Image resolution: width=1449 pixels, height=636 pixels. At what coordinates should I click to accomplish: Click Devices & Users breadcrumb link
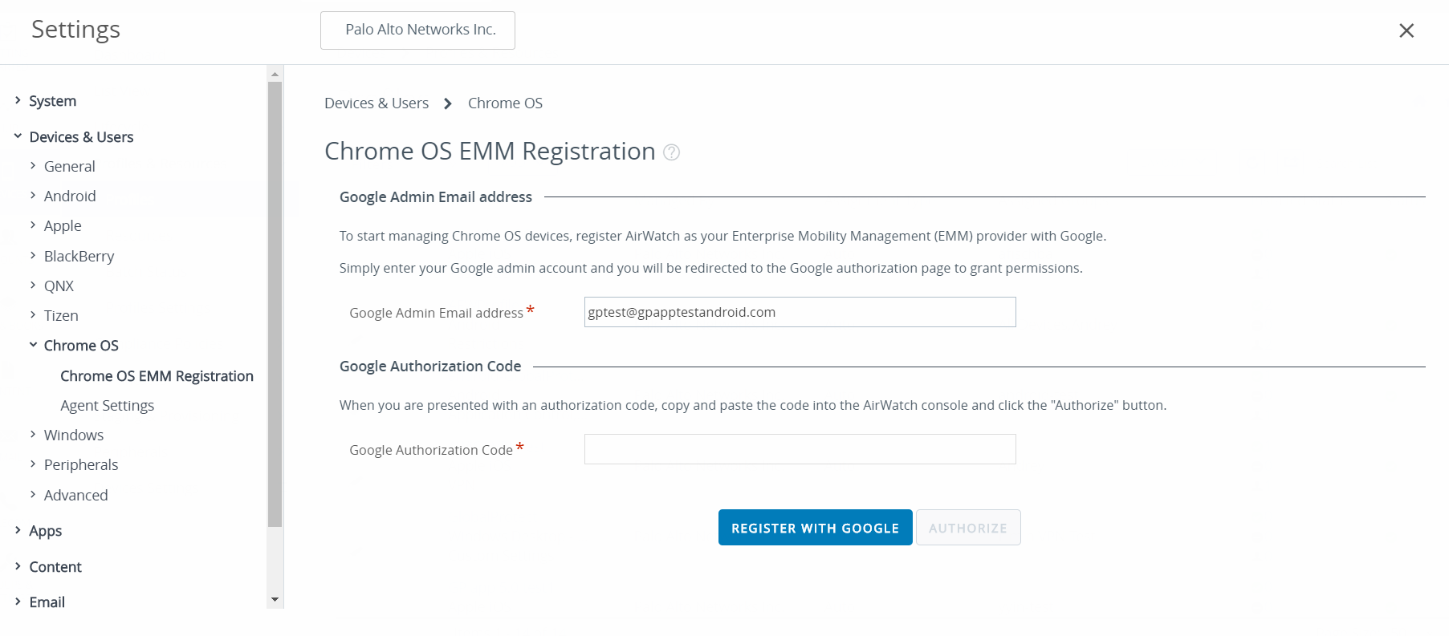376,103
